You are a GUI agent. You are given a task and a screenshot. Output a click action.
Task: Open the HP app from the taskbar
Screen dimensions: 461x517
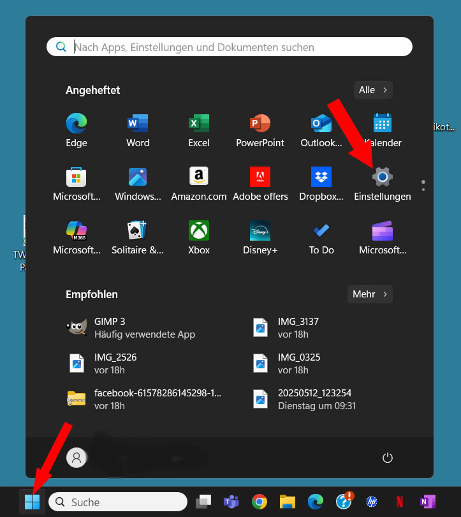372,502
